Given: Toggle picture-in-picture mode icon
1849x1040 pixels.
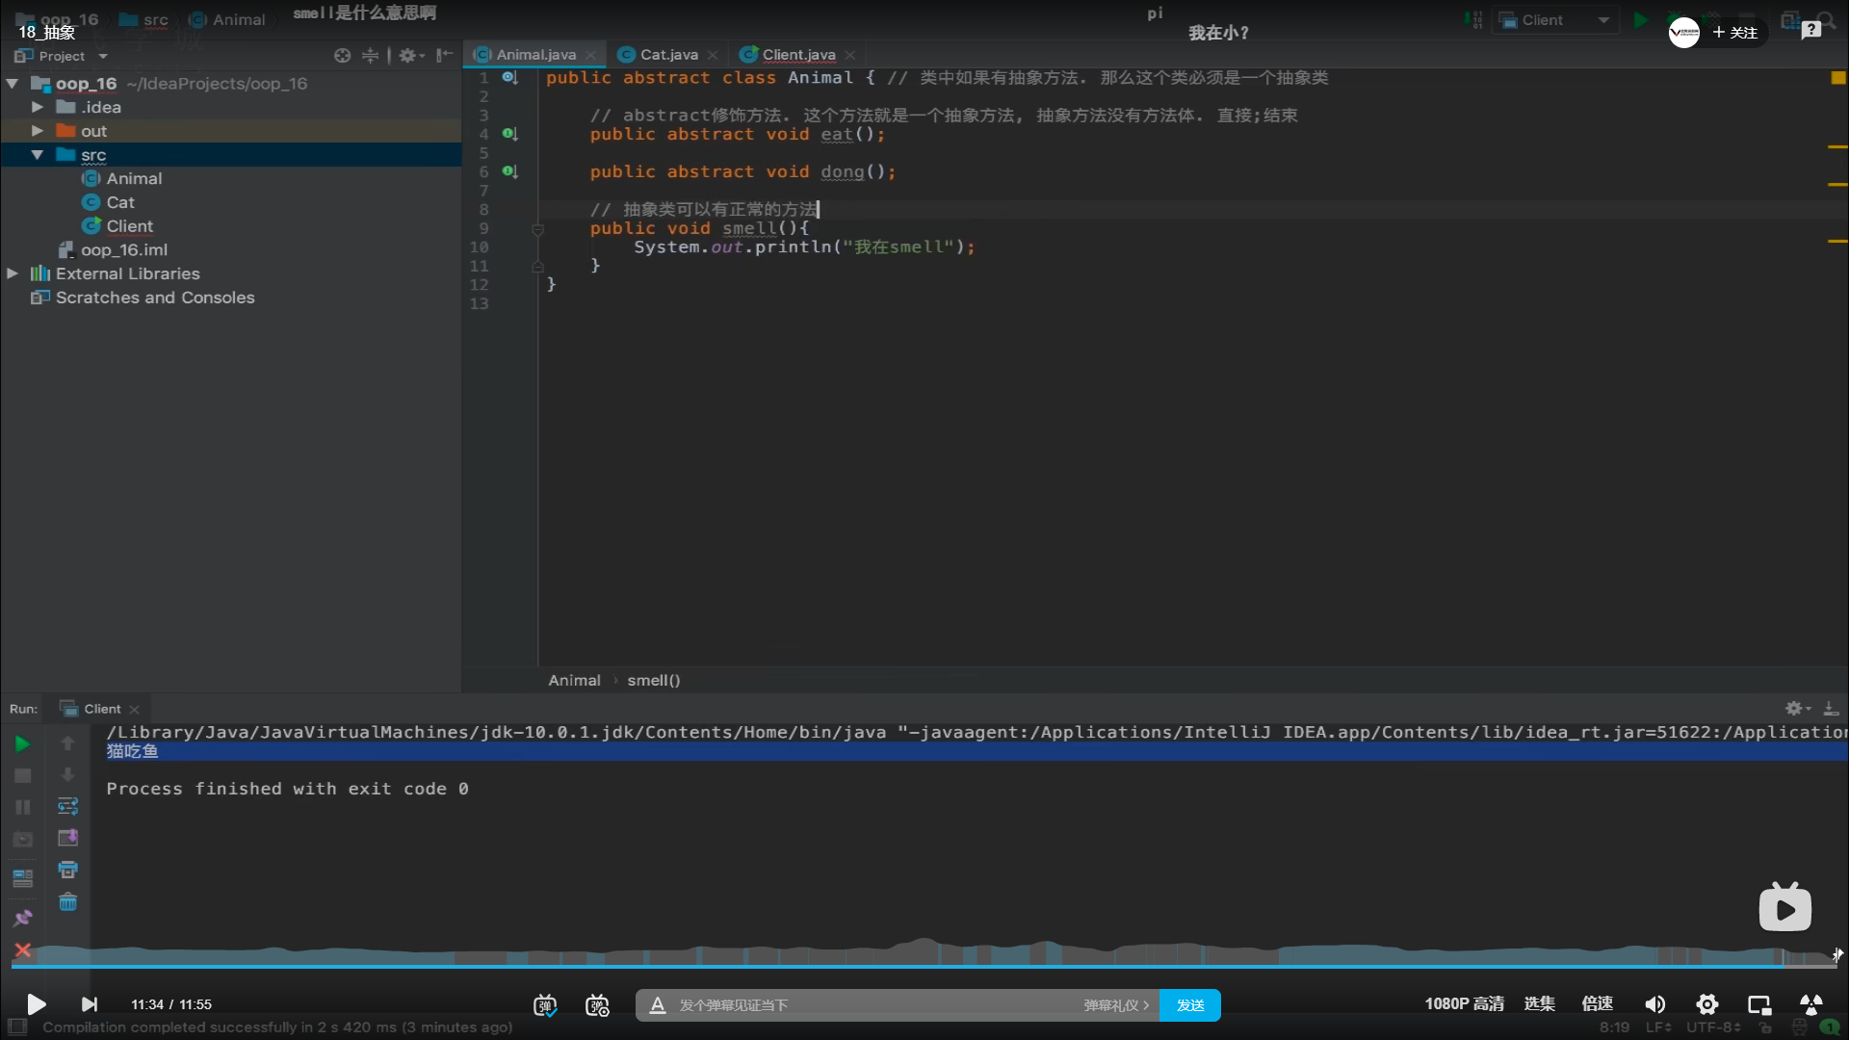Looking at the screenshot, I should pos(1759,1004).
